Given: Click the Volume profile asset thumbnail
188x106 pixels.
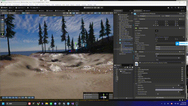Looking at the screenshot, I should coord(136,64).
